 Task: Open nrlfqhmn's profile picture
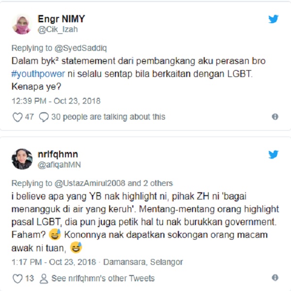click(22, 159)
